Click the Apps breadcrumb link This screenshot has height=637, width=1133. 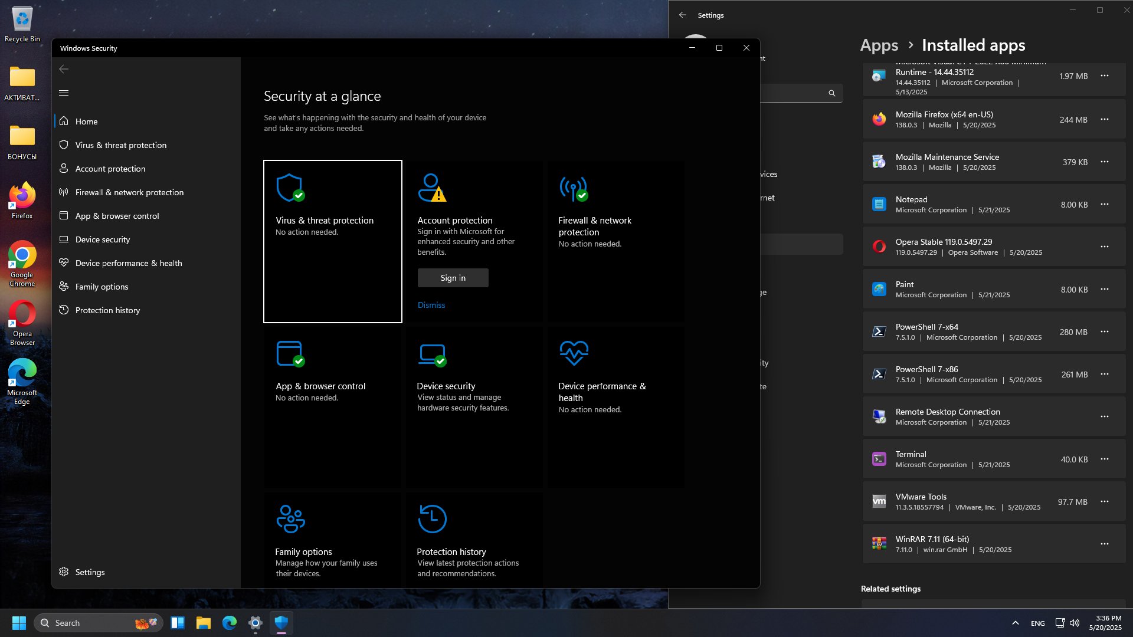click(x=879, y=45)
